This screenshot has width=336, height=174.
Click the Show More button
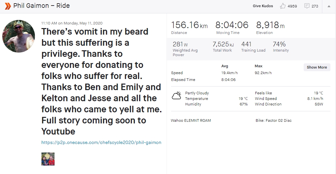pos(317,67)
